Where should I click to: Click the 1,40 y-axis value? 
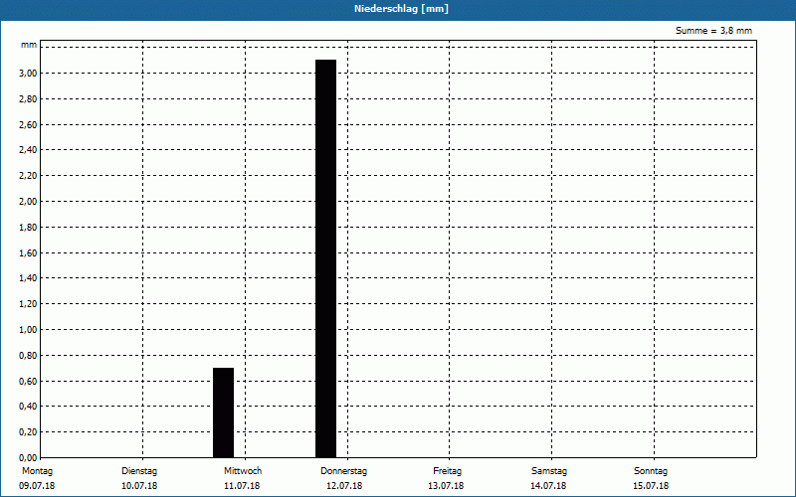point(28,278)
